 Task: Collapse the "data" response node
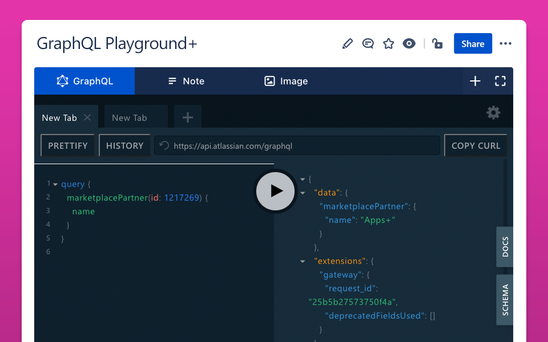pos(303,193)
